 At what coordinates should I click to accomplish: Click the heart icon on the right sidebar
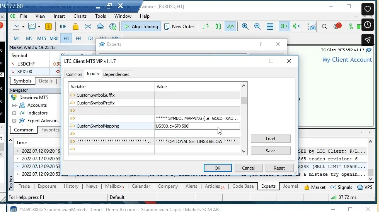367,9
